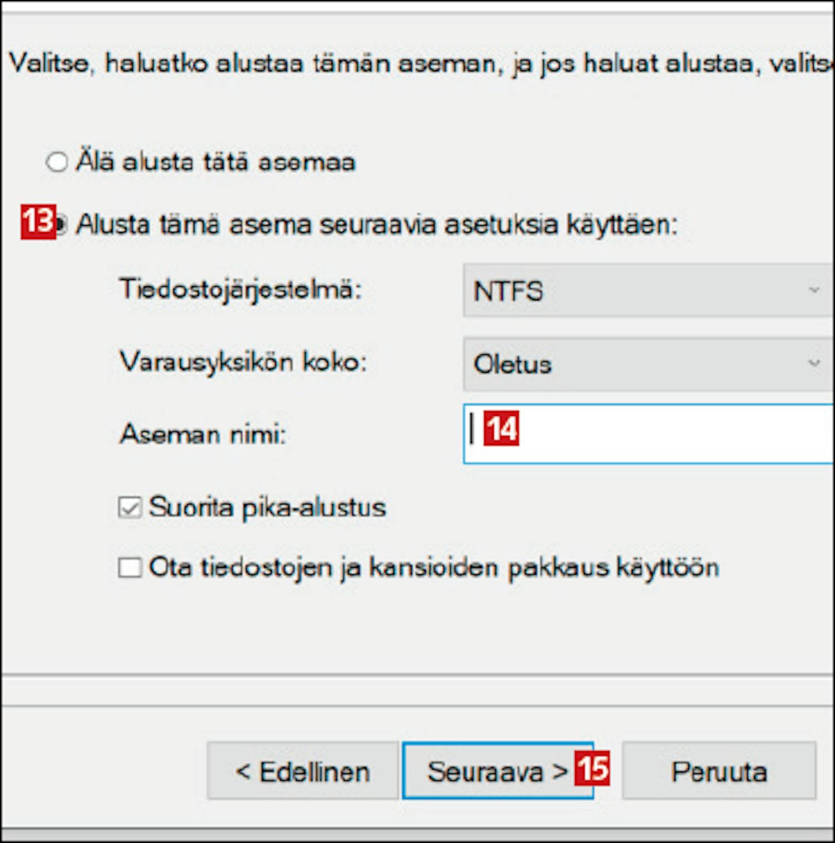Enable 'Ota tiedostojen ja kansioiden pakkaus käyttöön'
The height and width of the screenshot is (843, 835).
click(130, 568)
